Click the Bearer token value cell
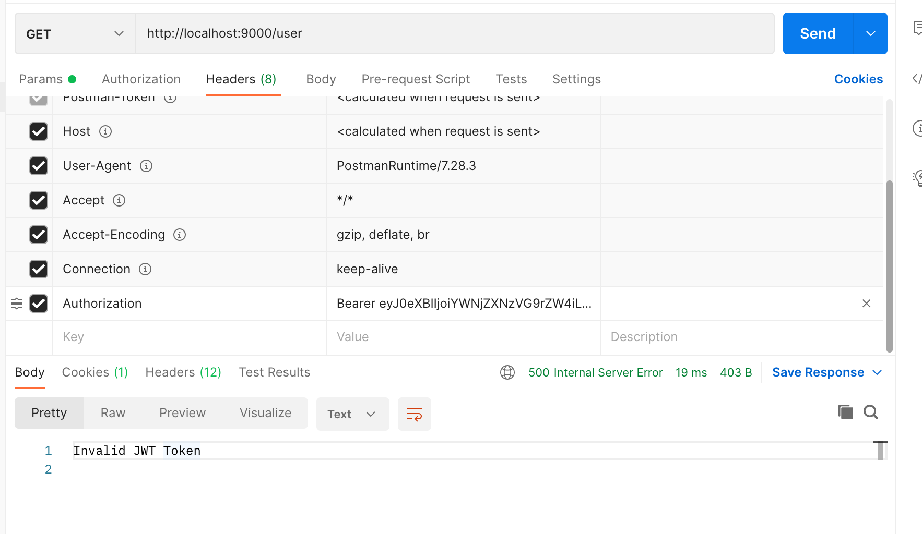 click(x=464, y=304)
